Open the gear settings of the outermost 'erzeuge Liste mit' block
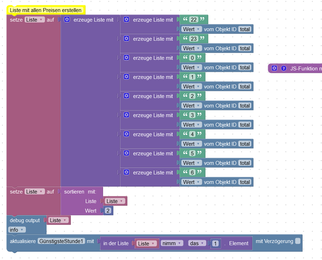The height and width of the screenshot is (260, 322). pyautogui.click(x=67, y=19)
